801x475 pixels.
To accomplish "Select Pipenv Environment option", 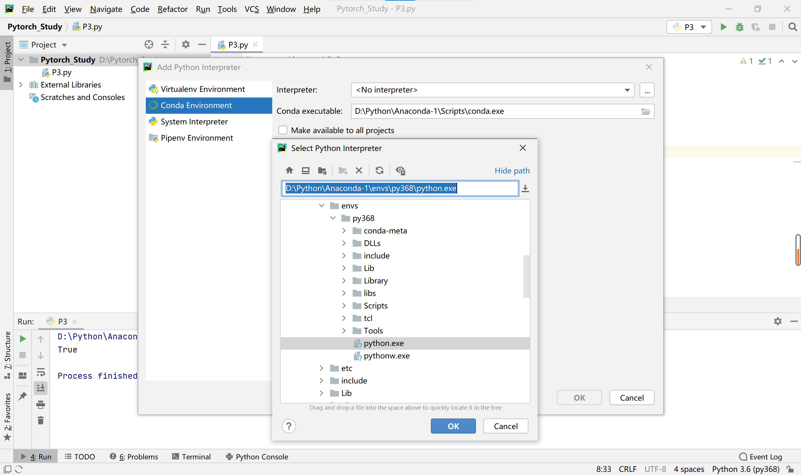I will tap(209, 138).
